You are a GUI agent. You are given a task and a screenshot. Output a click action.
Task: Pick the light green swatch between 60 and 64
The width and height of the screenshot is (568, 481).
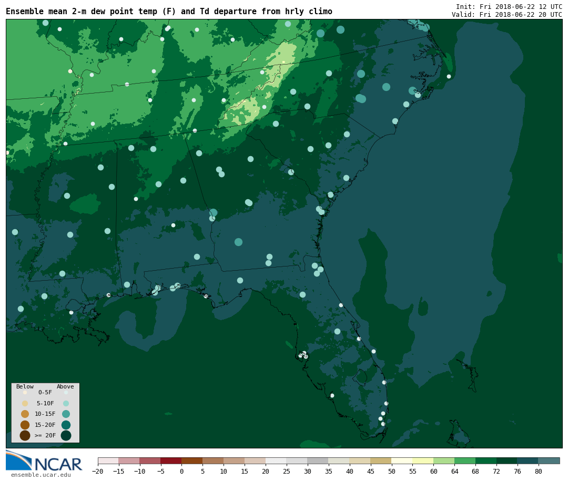pos(444,460)
